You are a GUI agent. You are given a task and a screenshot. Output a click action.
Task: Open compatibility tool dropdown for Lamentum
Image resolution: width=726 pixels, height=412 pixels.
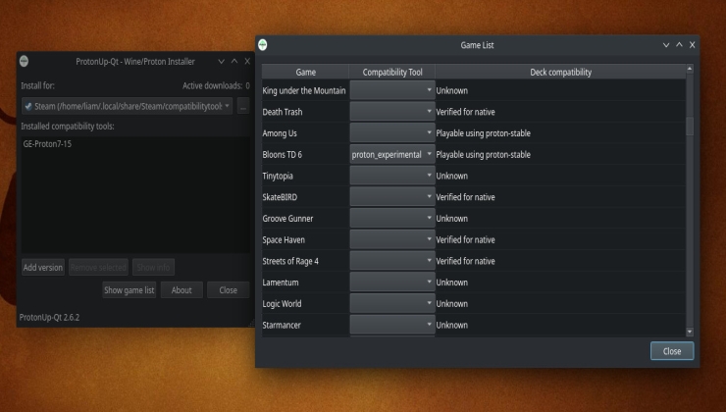click(392, 282)
